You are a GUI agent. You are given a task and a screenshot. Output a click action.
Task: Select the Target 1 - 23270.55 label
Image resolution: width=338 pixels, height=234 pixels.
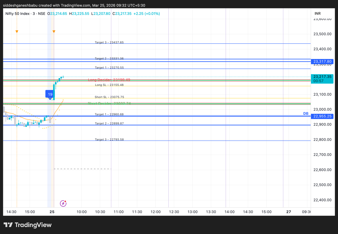109,68
